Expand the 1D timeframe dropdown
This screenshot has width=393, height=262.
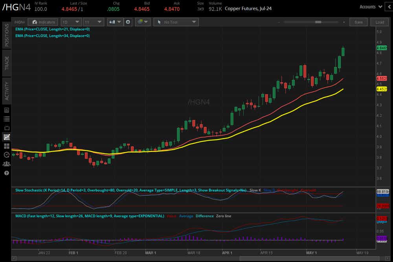pos(71,22)
